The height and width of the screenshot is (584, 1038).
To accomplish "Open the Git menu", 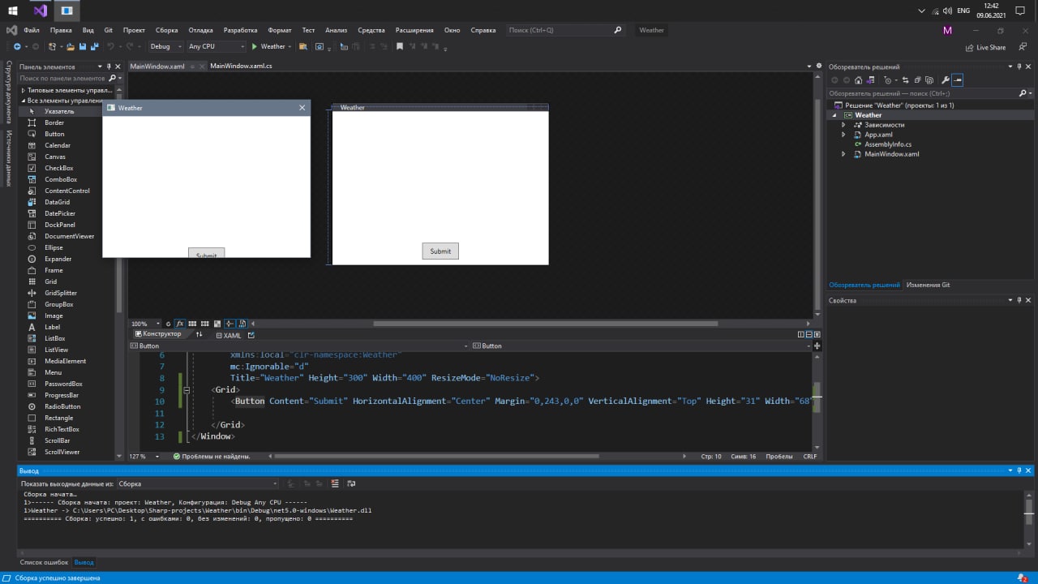I will coord(108,30).
